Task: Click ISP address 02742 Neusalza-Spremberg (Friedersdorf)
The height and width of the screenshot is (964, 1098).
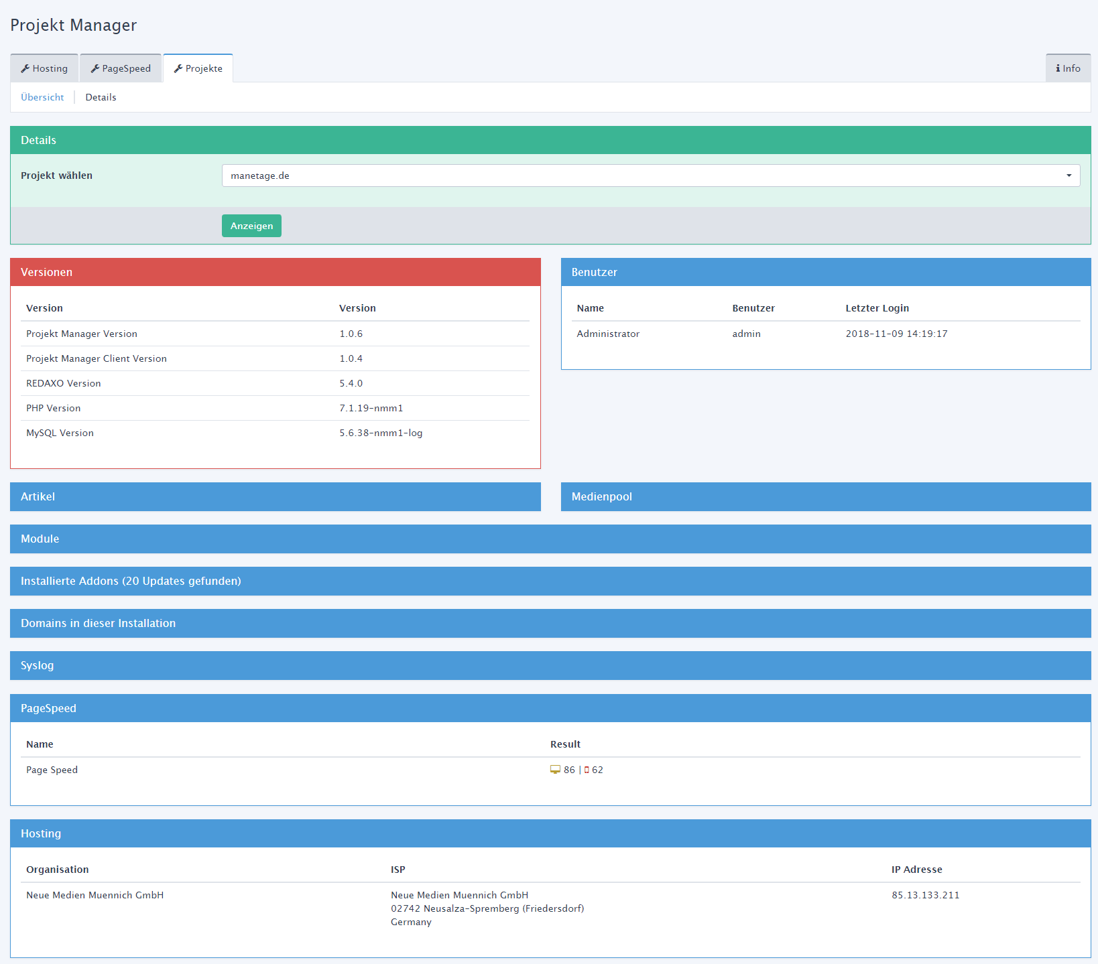Action: click(487, 908)
